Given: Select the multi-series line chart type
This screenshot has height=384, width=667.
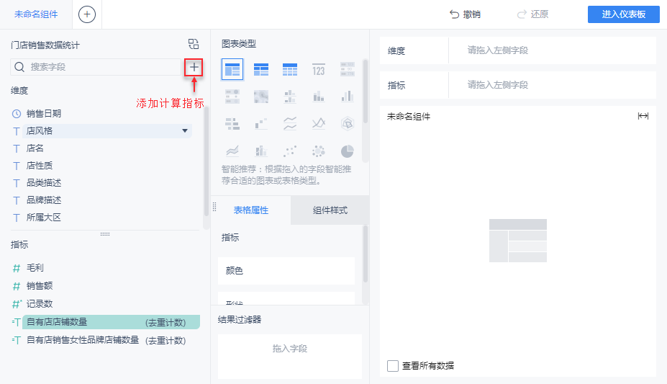Looking at the screenshot, I should pos(319,124).
